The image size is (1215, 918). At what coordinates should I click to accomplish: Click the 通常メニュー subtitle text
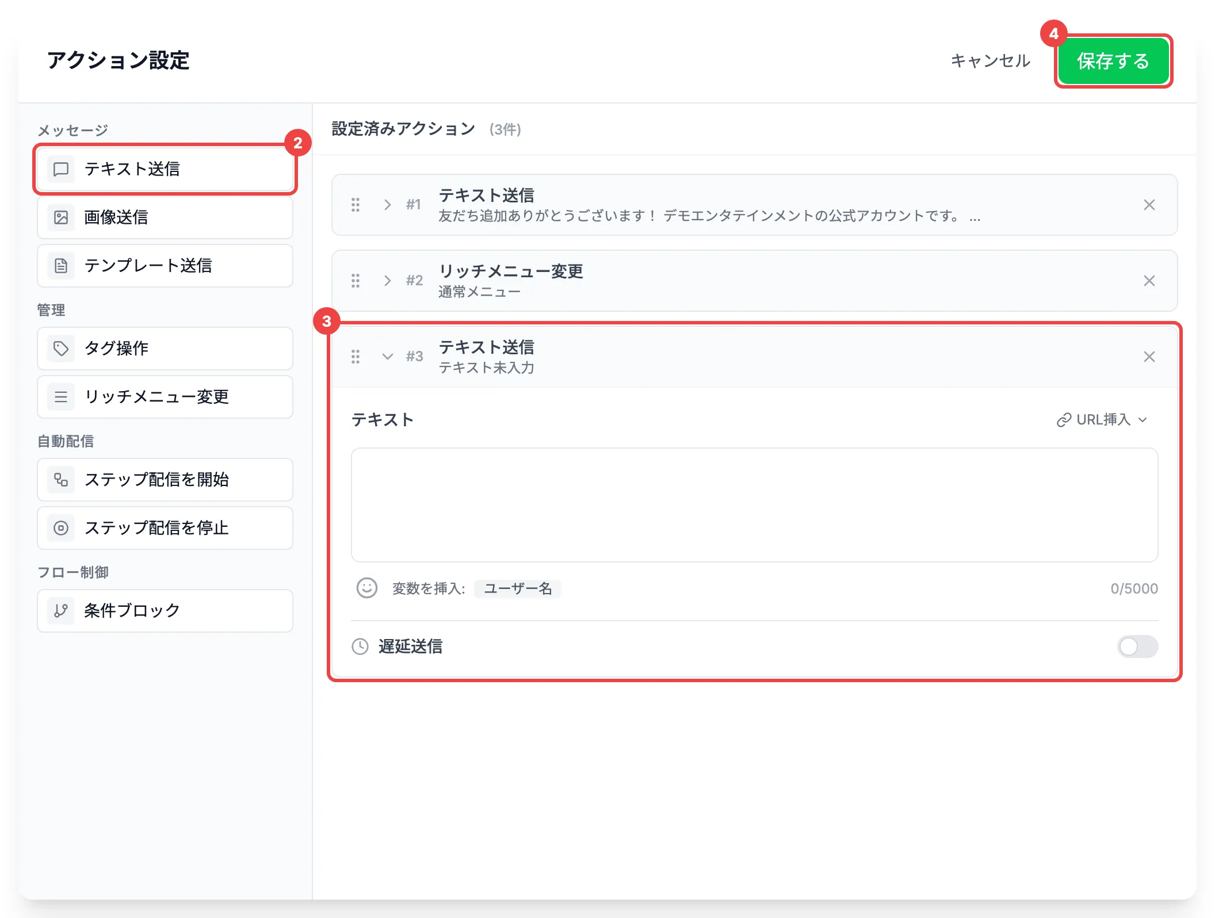click(479, 292)
